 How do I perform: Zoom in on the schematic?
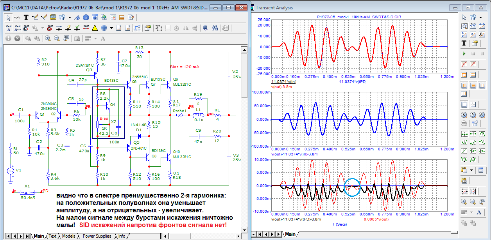(48, 39)
